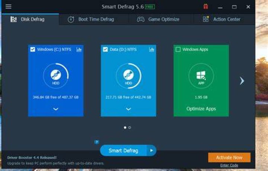Start the Smart Defrag button
268x171 pixels.
point(124,151)
